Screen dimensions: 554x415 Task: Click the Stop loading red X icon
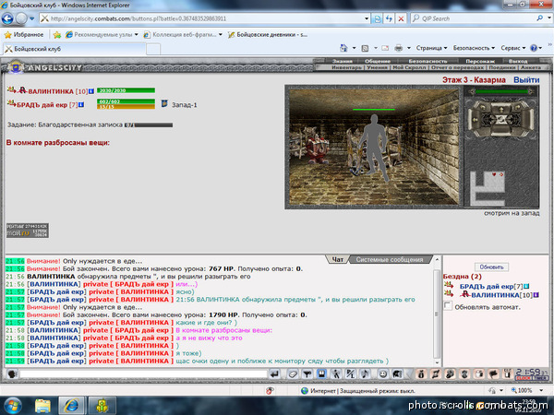(401, 18)
